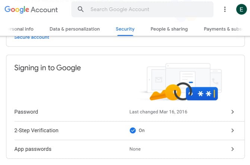This screenshot has width=250, height=165.
Task: Expand App passwords row chevron
Action: coord(232,149)
